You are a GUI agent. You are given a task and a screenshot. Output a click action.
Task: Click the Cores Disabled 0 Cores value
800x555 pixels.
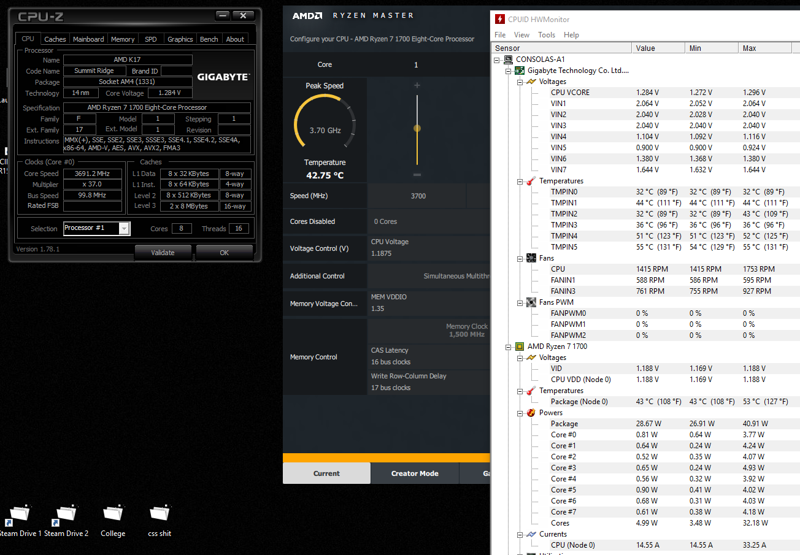click(x=385, y=221)
